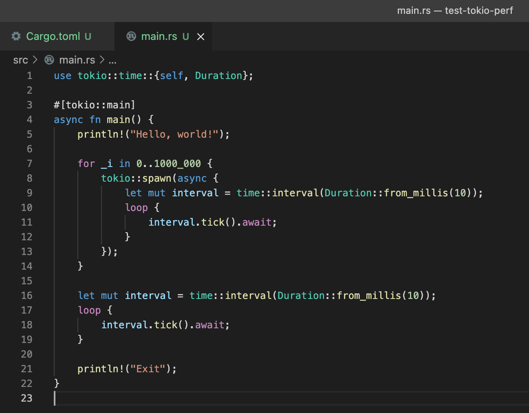
Task: Click the '1000_000' number literal
Action: (177, 164)
